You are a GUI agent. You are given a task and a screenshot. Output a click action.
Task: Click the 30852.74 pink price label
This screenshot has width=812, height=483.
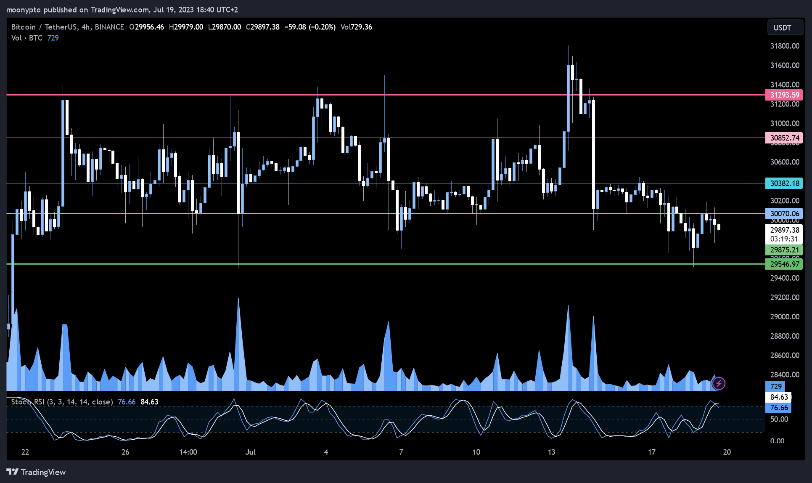pos(784,138)
